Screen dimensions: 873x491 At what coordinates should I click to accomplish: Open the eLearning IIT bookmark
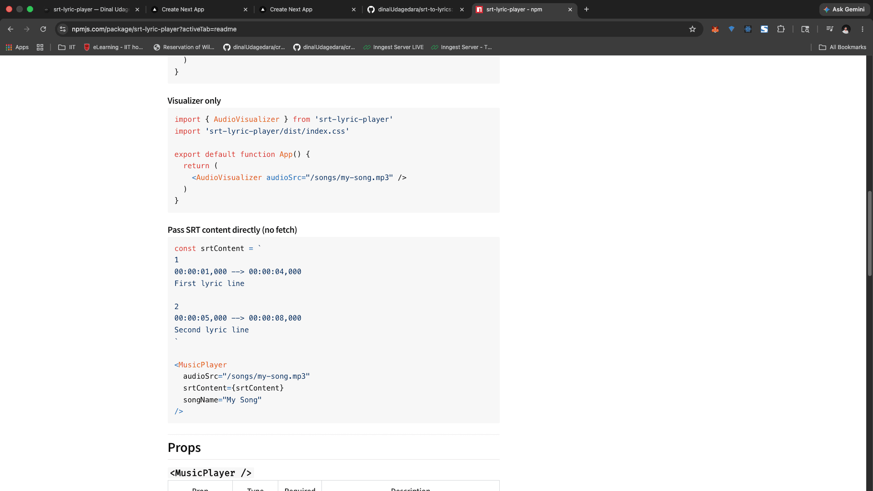coord(114,47)
